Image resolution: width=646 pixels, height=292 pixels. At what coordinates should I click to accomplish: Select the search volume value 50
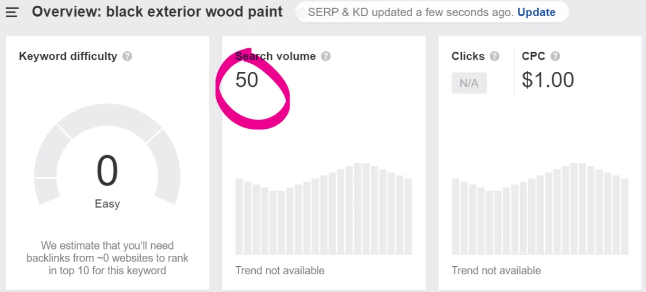tap(247, 79)
